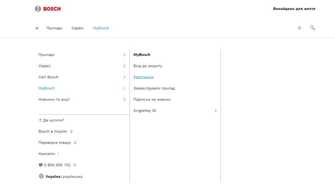The width and height of the screenshot is (335, 185).
Task: Click external-link icon beside phone number
Action: [x=75, y=165]
